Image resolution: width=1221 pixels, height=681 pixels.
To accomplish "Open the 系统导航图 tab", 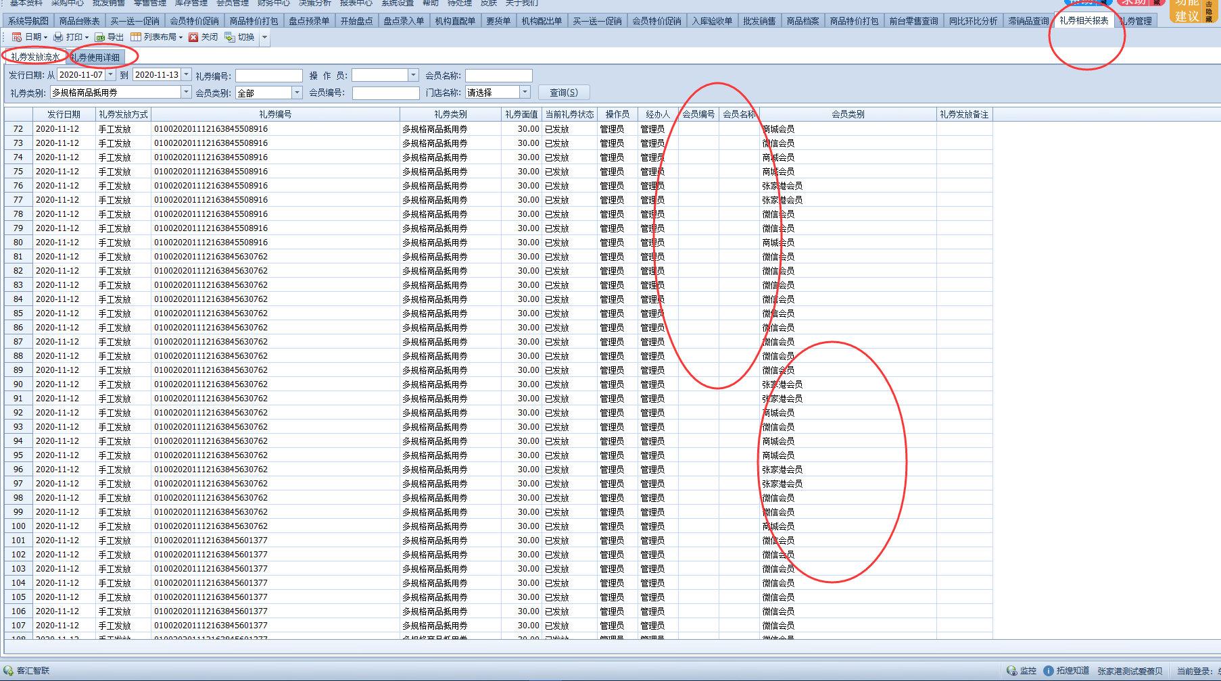I will (28, 21).
